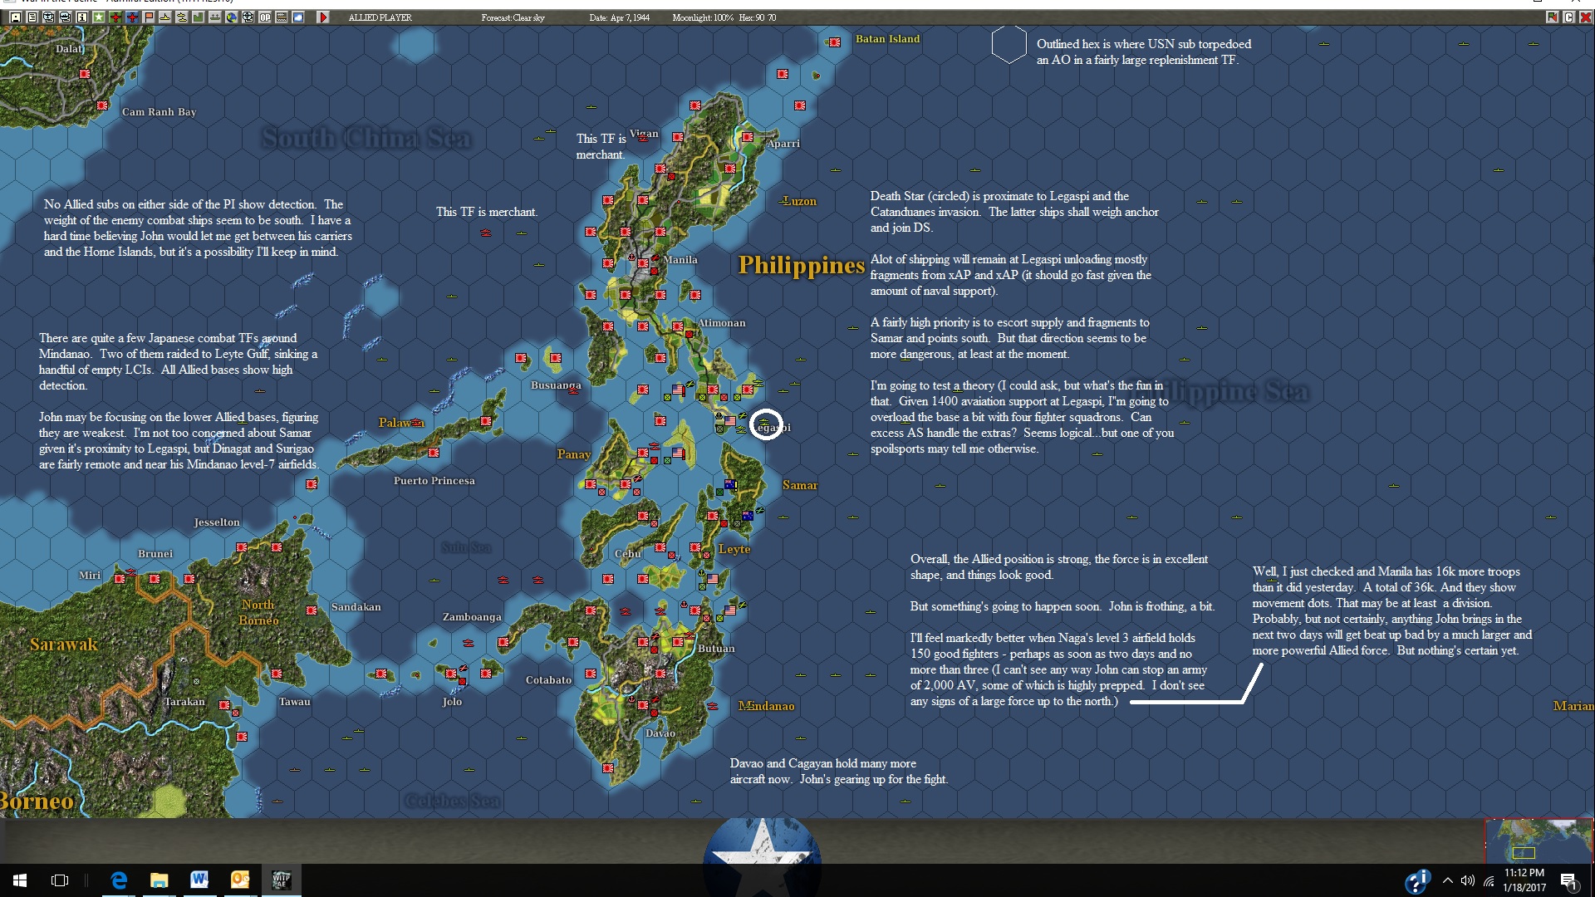Click the red plane on green icon
The image size is (1595, 897).
[115, 17]
